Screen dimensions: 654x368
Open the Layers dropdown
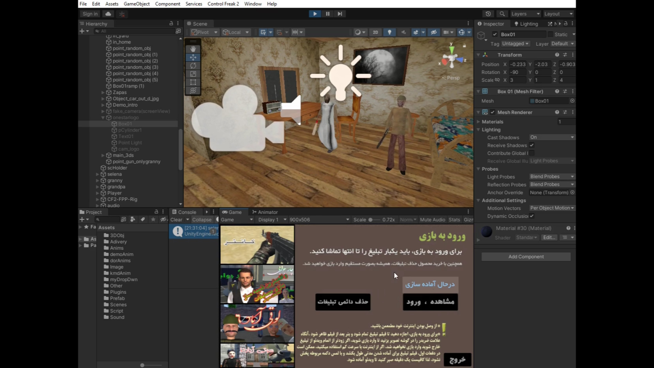coord(525,14)
